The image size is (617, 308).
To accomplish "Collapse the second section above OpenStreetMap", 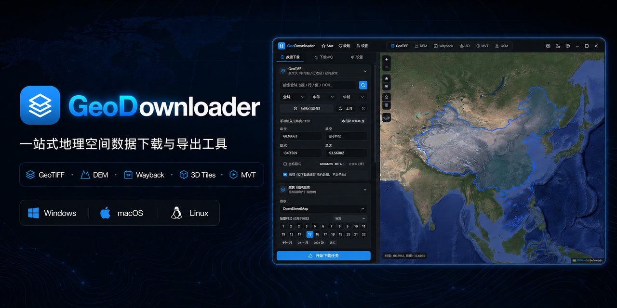I will (x=365, y=189).
